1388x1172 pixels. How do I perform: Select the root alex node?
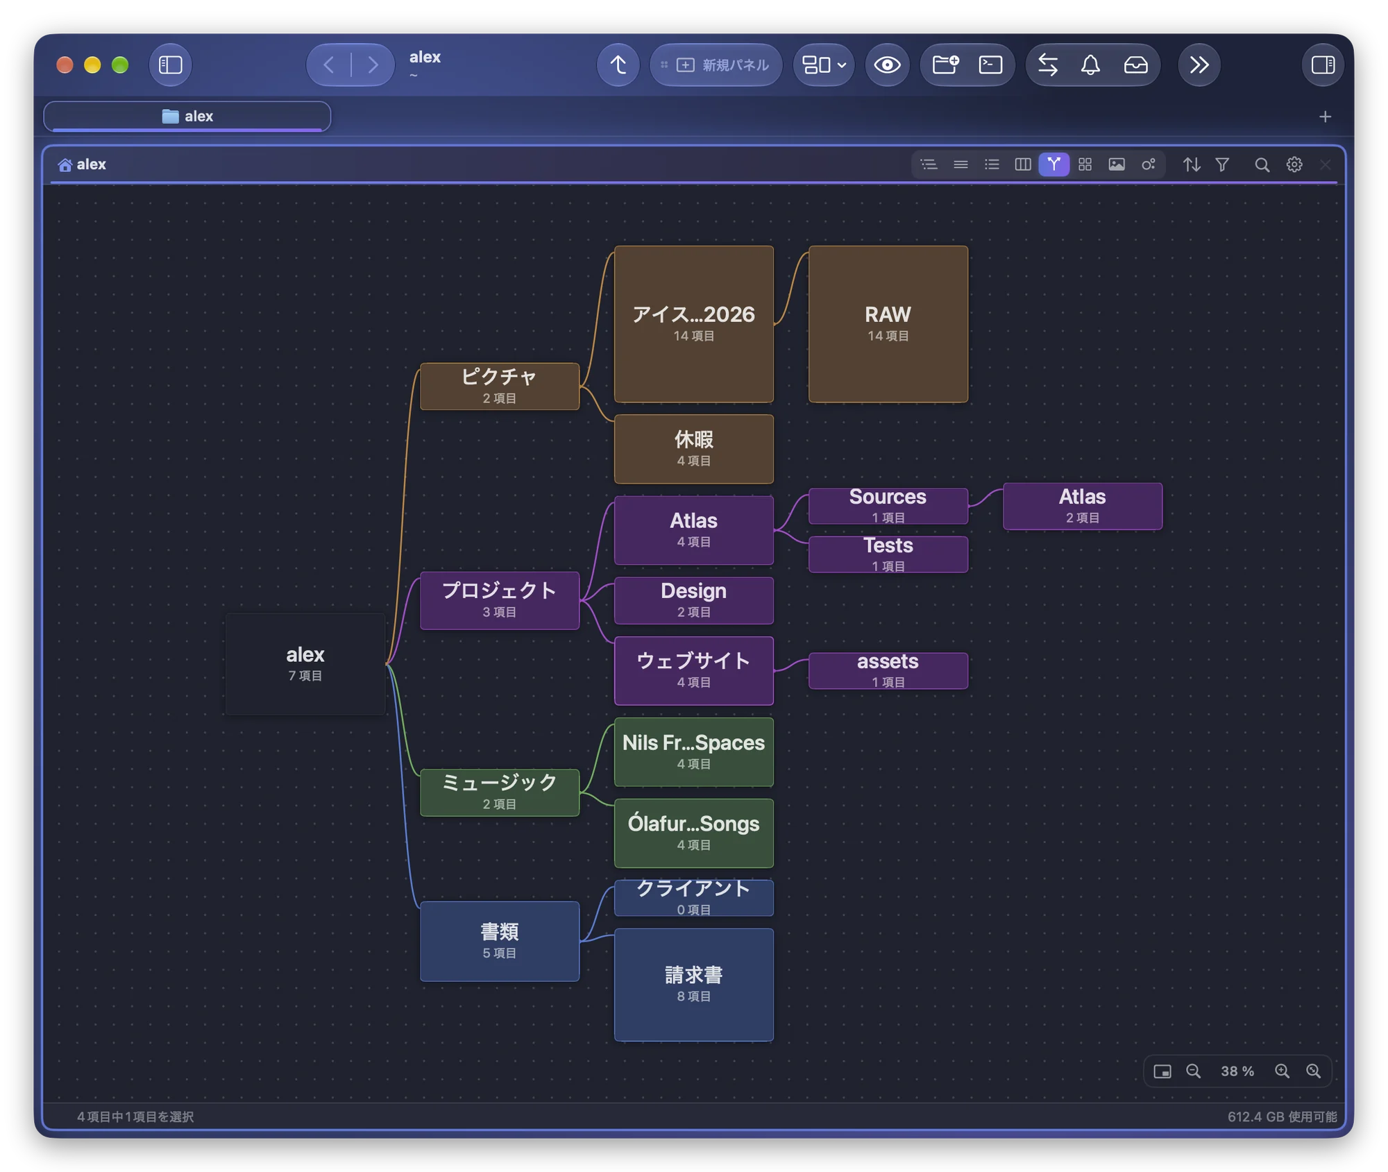pyautogui.click(x=305, y=663)
